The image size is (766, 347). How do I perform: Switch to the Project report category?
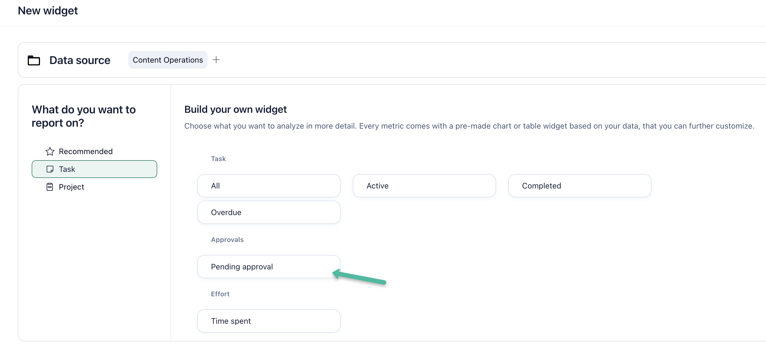click(71, 187)
